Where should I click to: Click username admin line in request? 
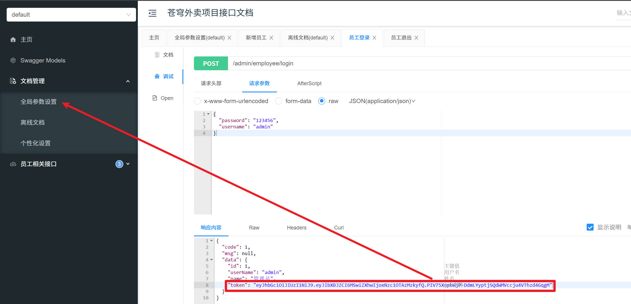click(246, 127)
